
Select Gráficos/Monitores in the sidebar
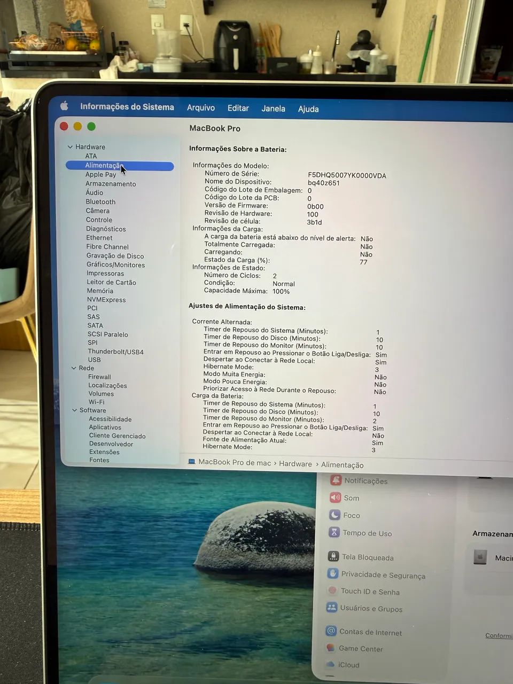[116, 265]
